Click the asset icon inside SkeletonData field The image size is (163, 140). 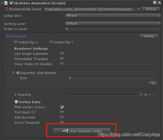coord(46,9)
